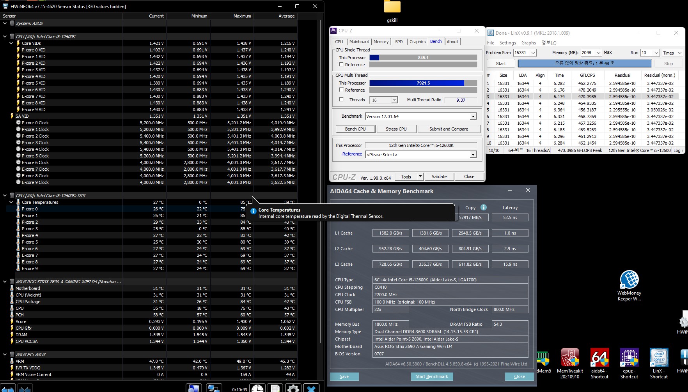Switch to Mainboard tab in CPU-Z
The width and height of the screenshot is (688, 392).
pos(359,42)
